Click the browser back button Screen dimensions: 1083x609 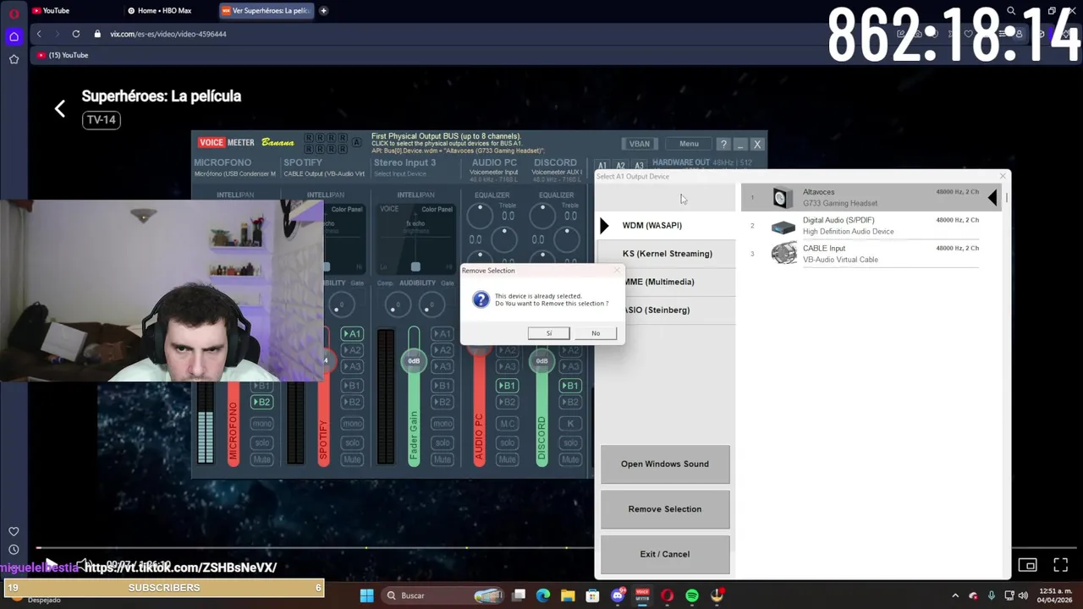(x=39, y=34)
